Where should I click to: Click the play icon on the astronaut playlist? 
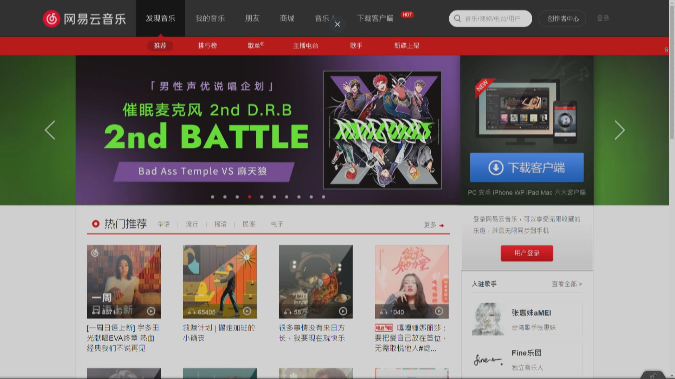coord(343,311)
